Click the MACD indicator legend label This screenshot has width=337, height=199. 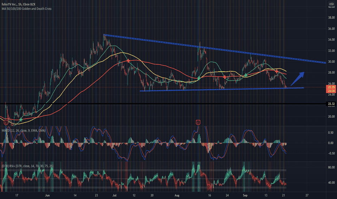pos(24,130)
